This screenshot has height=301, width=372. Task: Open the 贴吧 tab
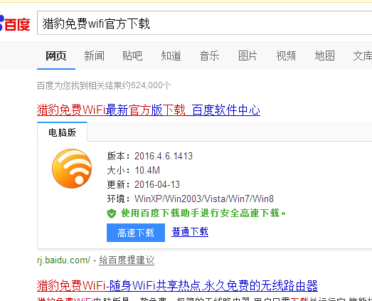(x=132, y=56)
